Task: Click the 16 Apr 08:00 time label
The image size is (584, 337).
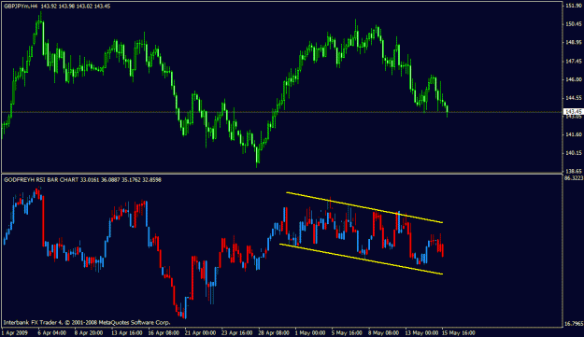Action: (x=164, y=332)
